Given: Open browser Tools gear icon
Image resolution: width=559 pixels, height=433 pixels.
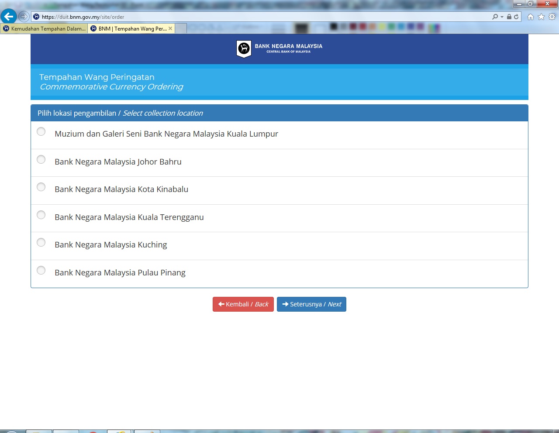Looking at the screenshot, I should (552, 17).
